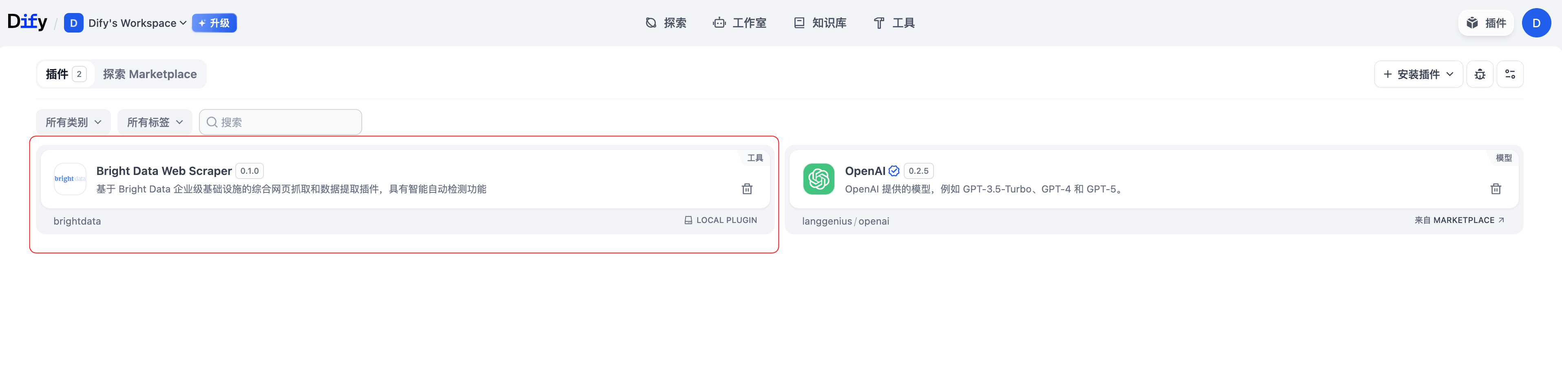Expand the 所有标签 tags filter
The width and height of the screenshot is (1562, 367).
pos(155,122)
